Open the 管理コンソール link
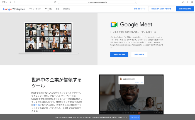Screen dimensions: 195x120 tap(140, 9)
